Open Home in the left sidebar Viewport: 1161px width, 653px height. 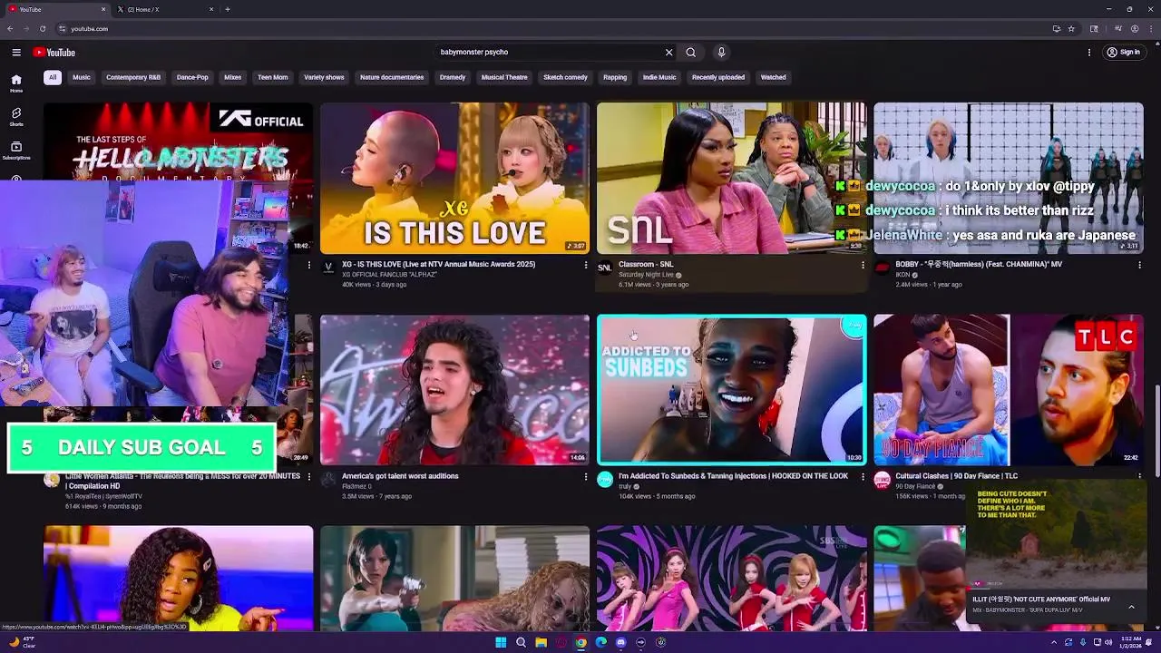[16, 83]
